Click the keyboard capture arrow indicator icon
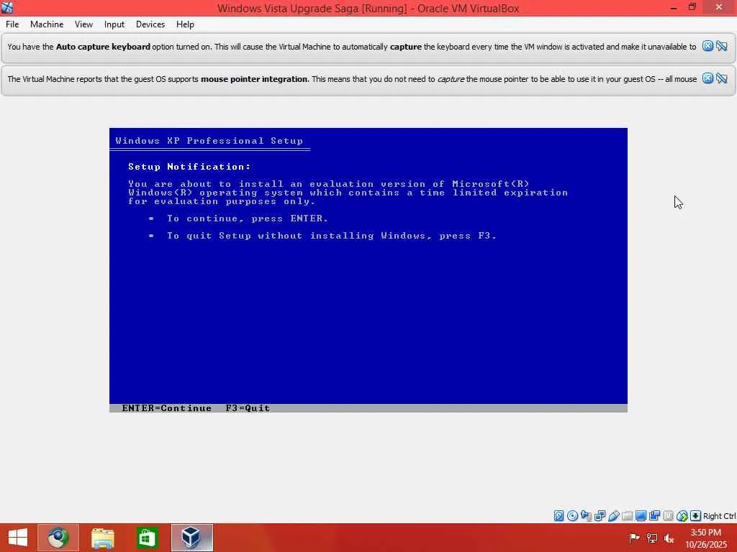The height and width of the screenshot is (552, 737). pyautogui.click(x=696, y=516)
